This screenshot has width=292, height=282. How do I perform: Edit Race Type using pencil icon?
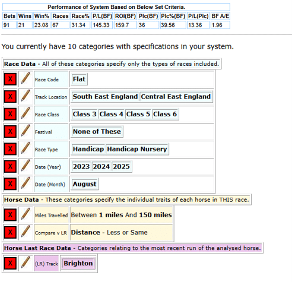[26, 148]
